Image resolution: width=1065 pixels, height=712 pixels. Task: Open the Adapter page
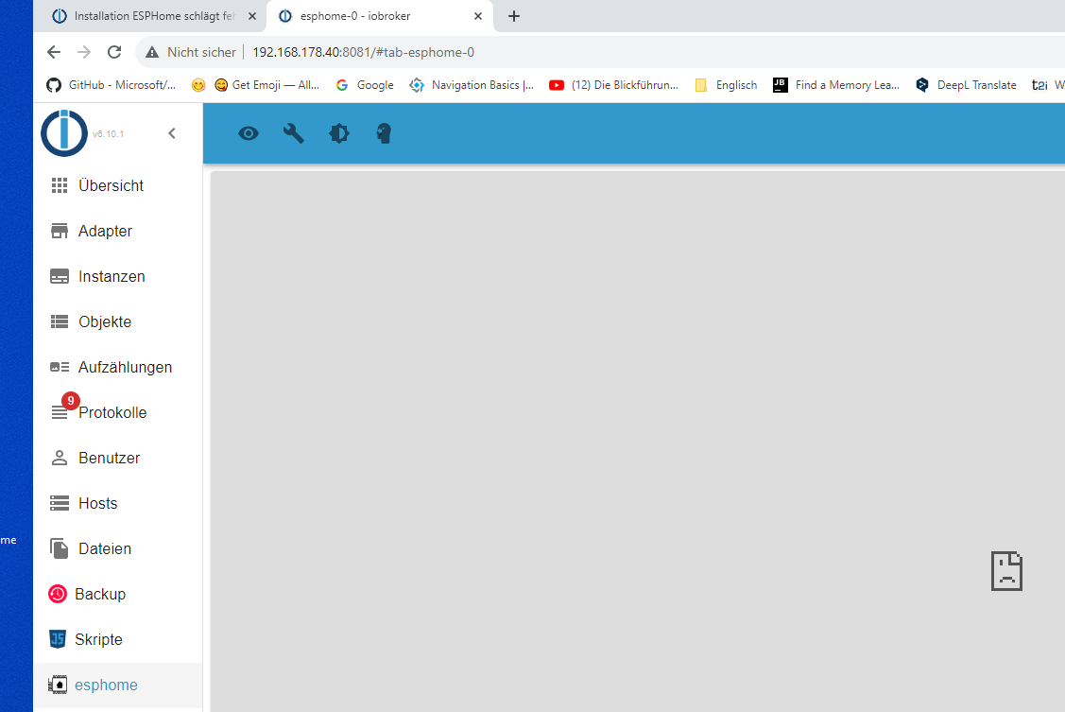pos(117,231)
